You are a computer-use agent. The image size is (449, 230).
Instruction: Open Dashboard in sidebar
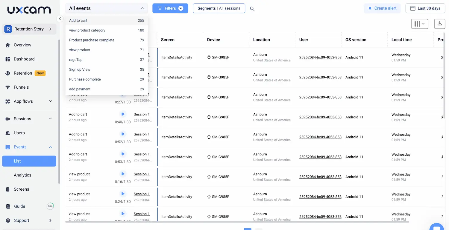[24, 59]
